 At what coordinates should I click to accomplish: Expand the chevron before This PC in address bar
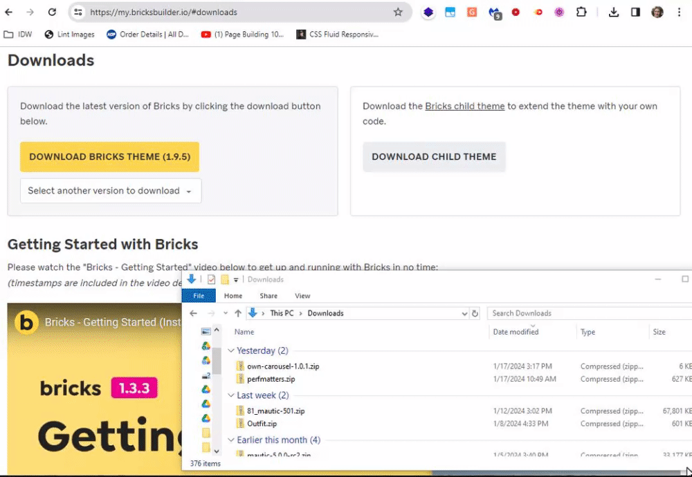click(264, 313)
